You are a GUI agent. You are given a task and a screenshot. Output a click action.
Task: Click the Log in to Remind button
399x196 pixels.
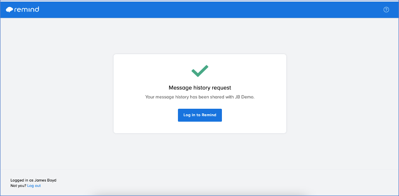(200, 115)
